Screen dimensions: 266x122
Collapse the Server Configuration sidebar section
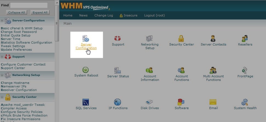(2, 21)
